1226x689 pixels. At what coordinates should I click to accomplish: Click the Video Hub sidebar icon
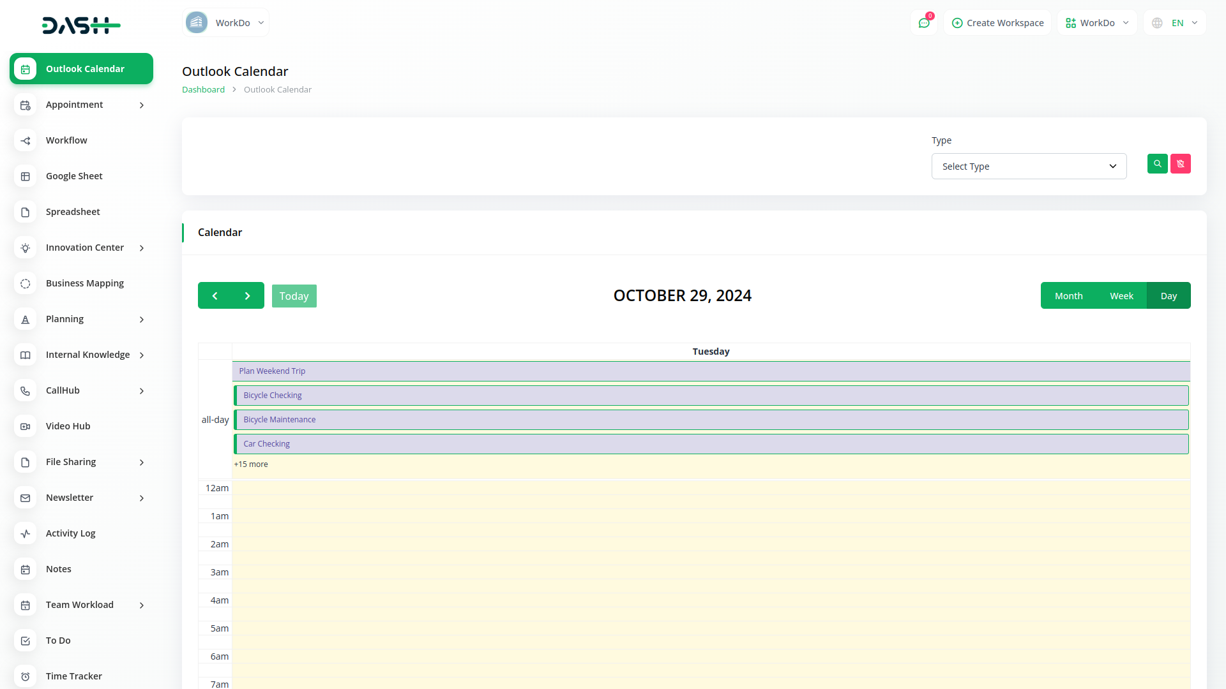pos(26,426)
